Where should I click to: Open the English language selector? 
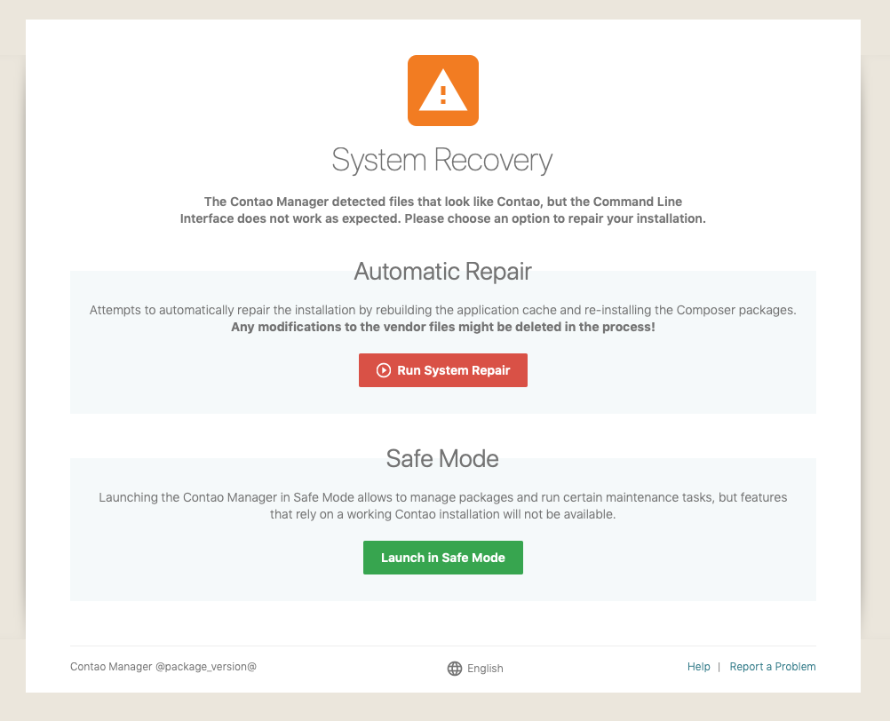[475, 669]
